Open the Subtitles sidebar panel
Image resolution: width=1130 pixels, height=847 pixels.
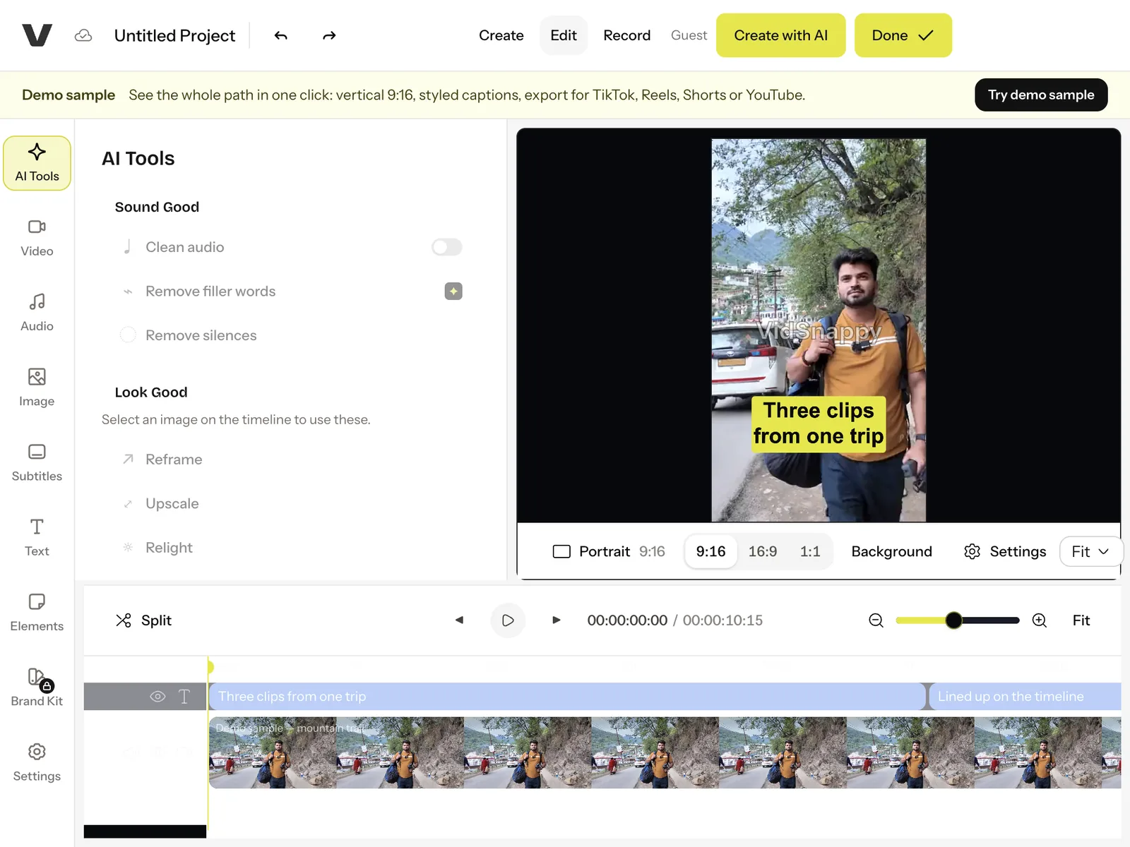tap(37, 462)
